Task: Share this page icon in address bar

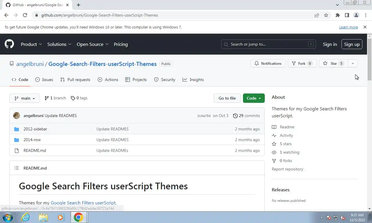Action: coord(317,15)
